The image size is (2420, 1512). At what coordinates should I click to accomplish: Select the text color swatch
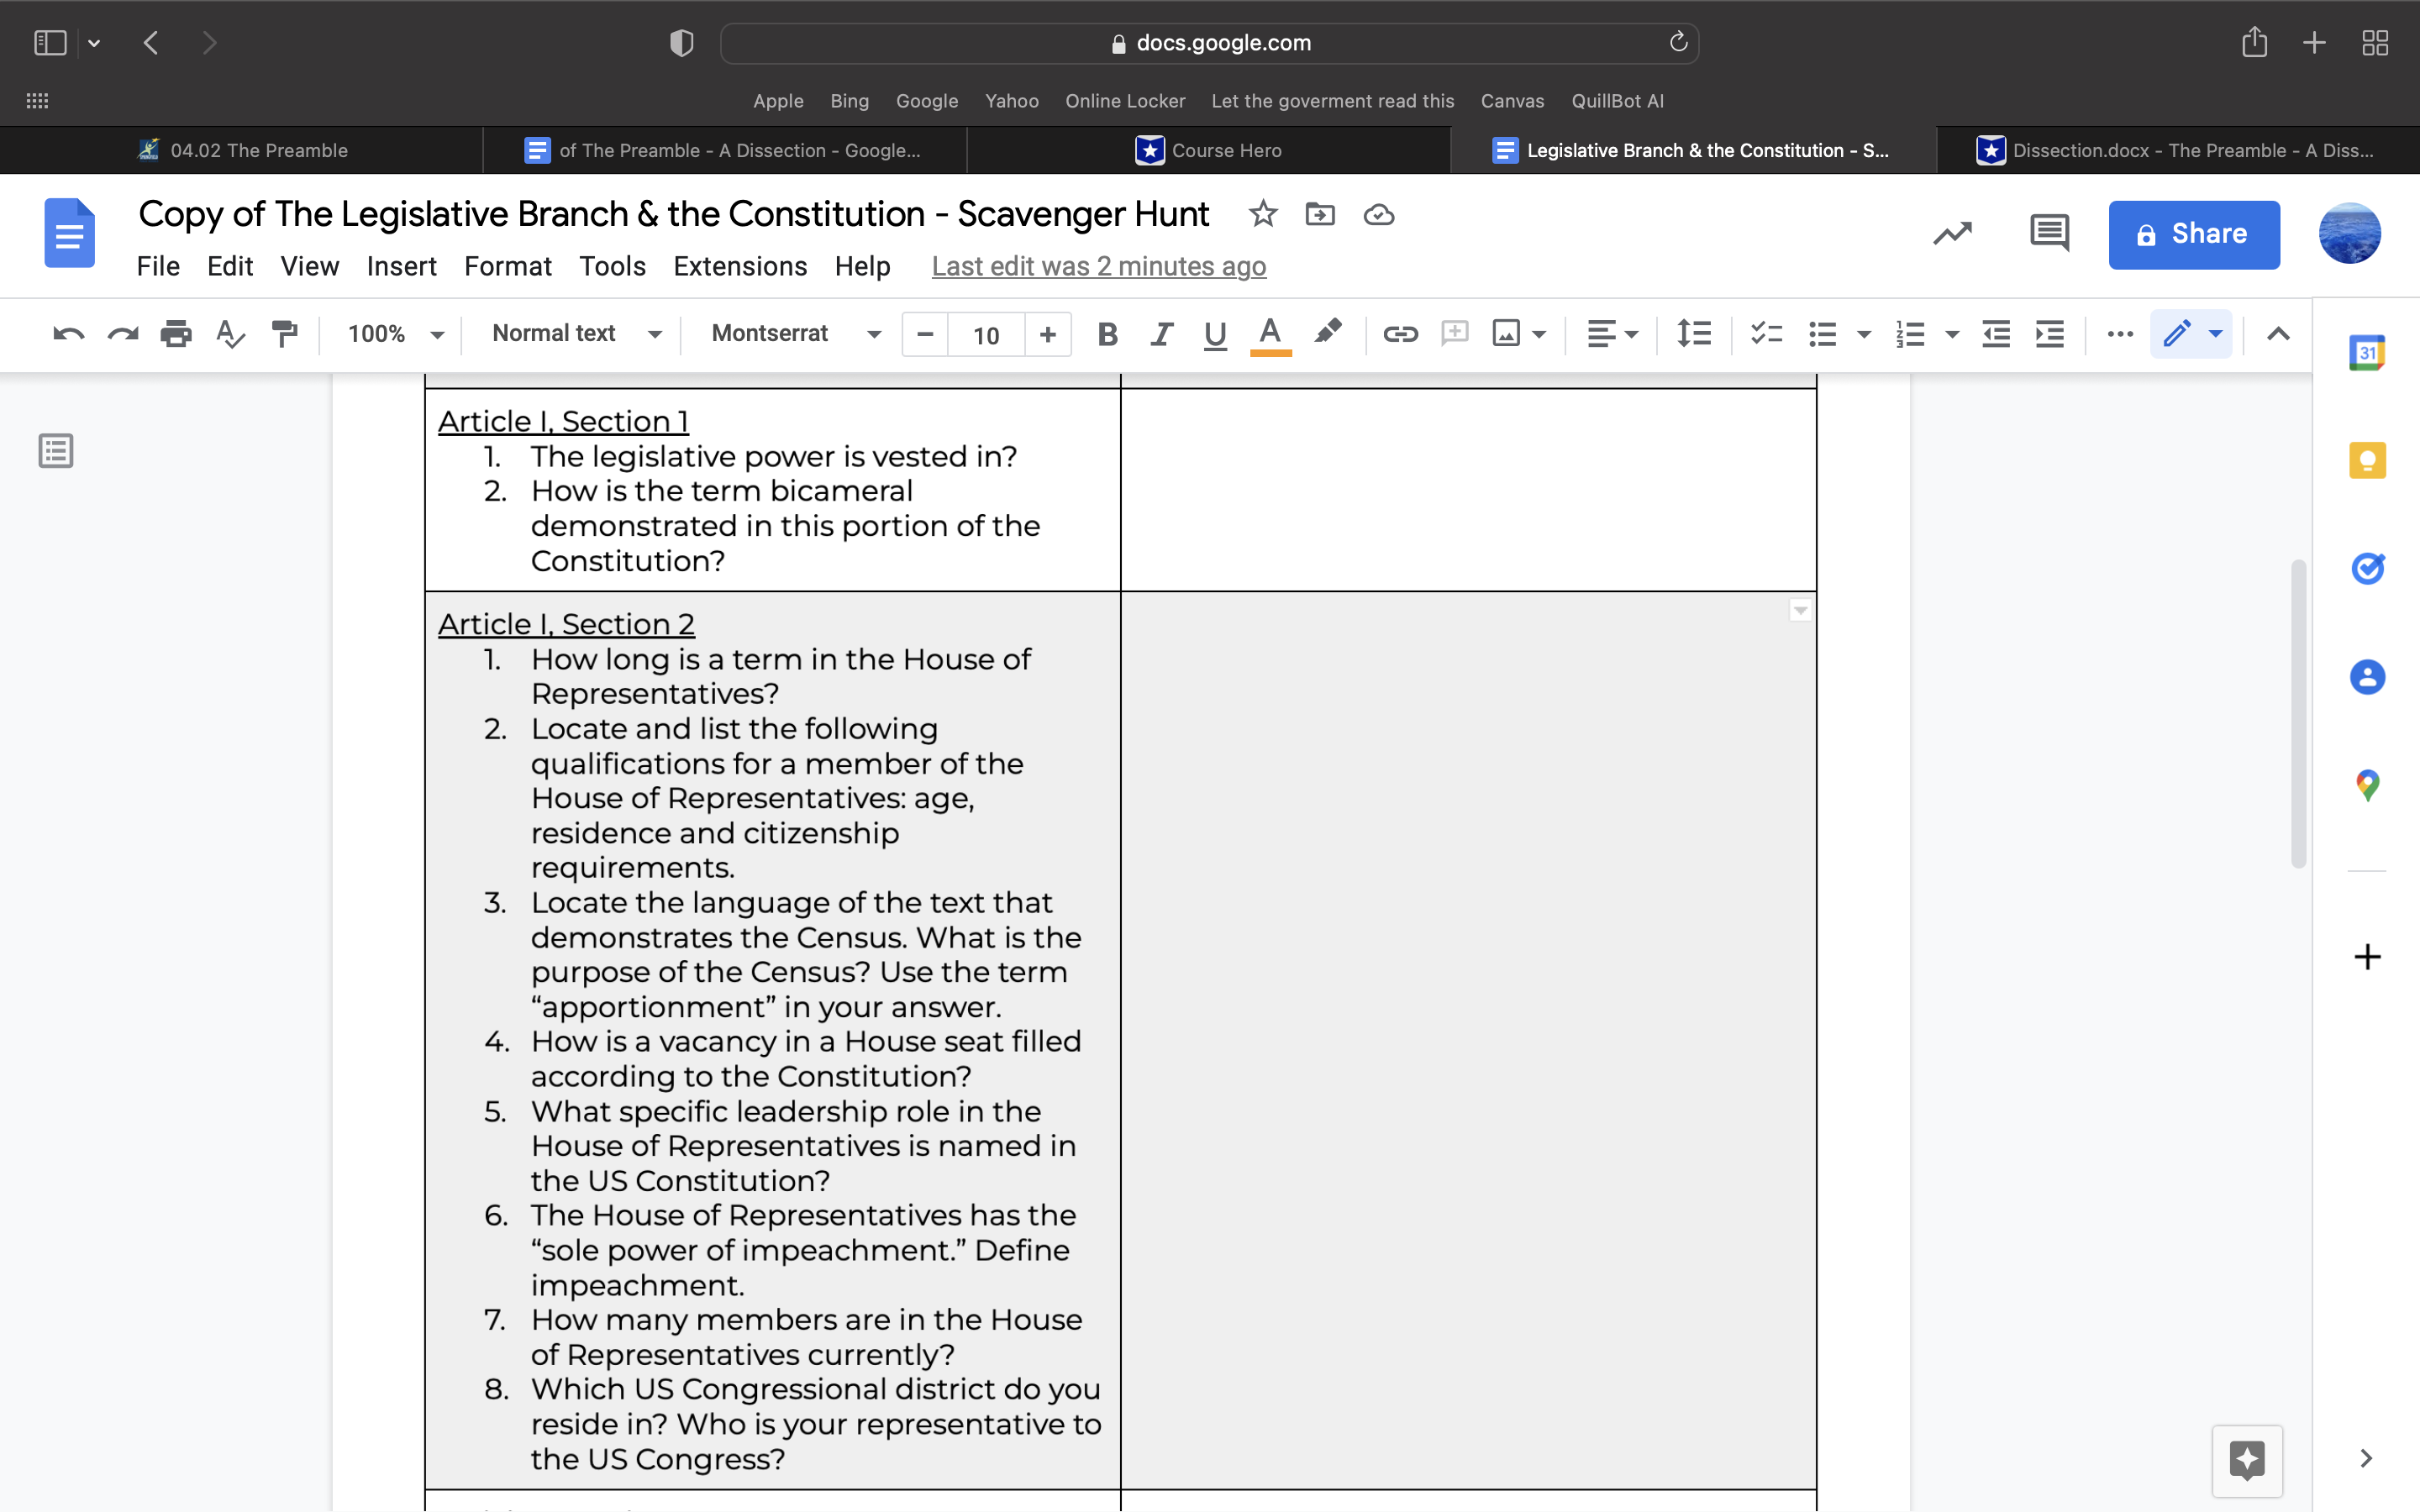click(1269, 334)
